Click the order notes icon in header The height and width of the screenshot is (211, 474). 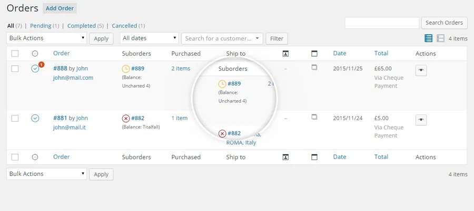(x=314, y=54)
